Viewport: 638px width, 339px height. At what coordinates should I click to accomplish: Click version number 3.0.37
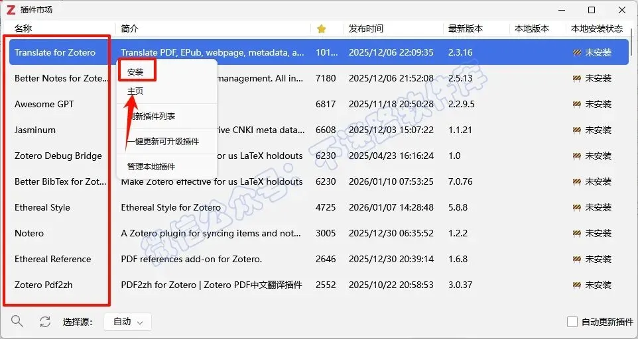(460, 285)
